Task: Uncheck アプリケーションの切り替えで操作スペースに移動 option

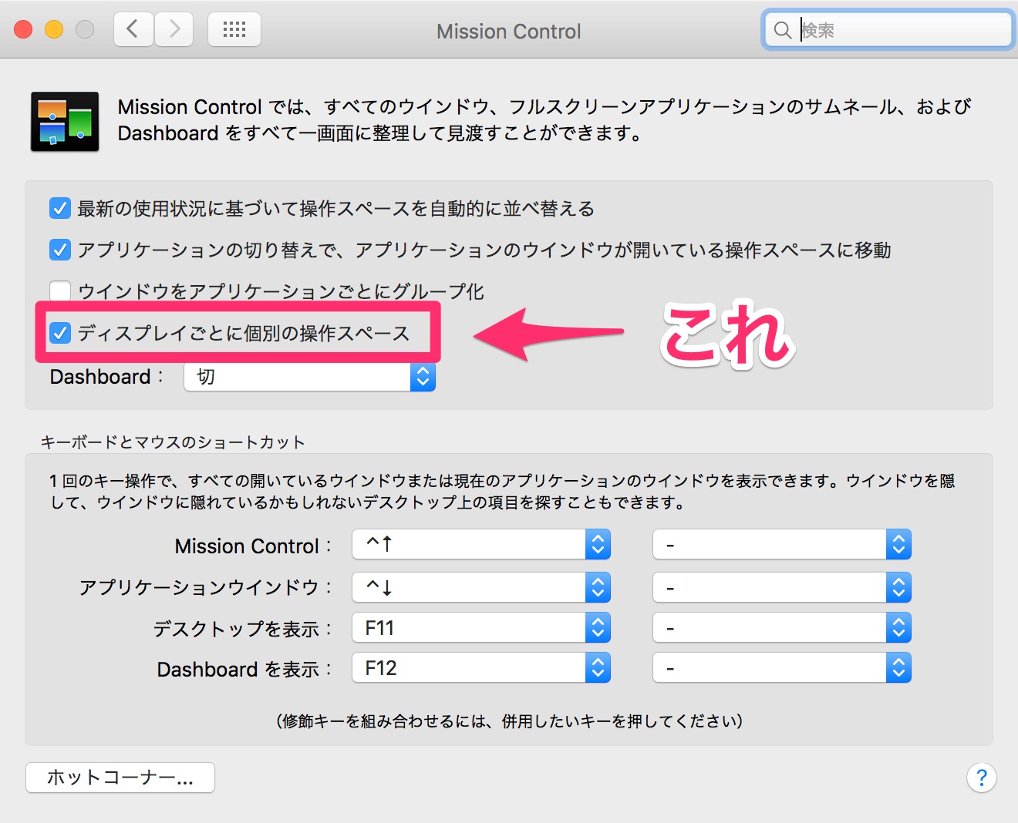Action: [x=60, y=250]
